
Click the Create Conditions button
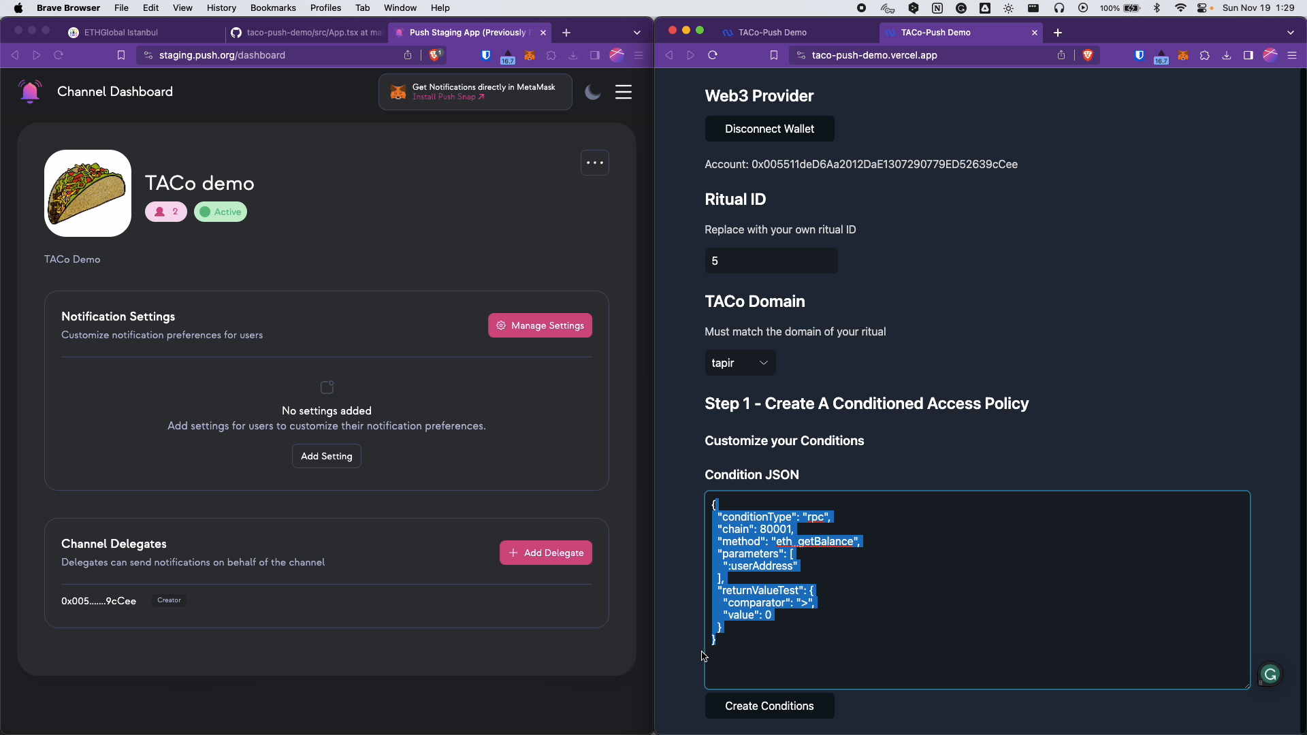pyautogui.click(x=769, y=706)
